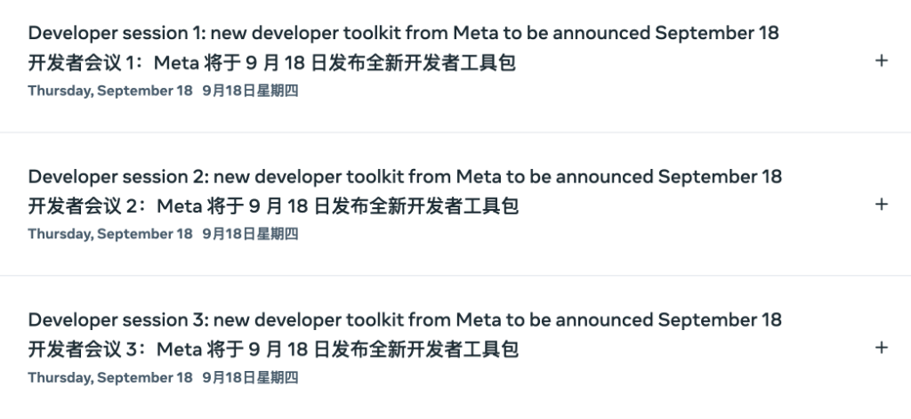Click the Chinese title 开发者会议 2
911x419 pixels.
[x=273, y=206]
